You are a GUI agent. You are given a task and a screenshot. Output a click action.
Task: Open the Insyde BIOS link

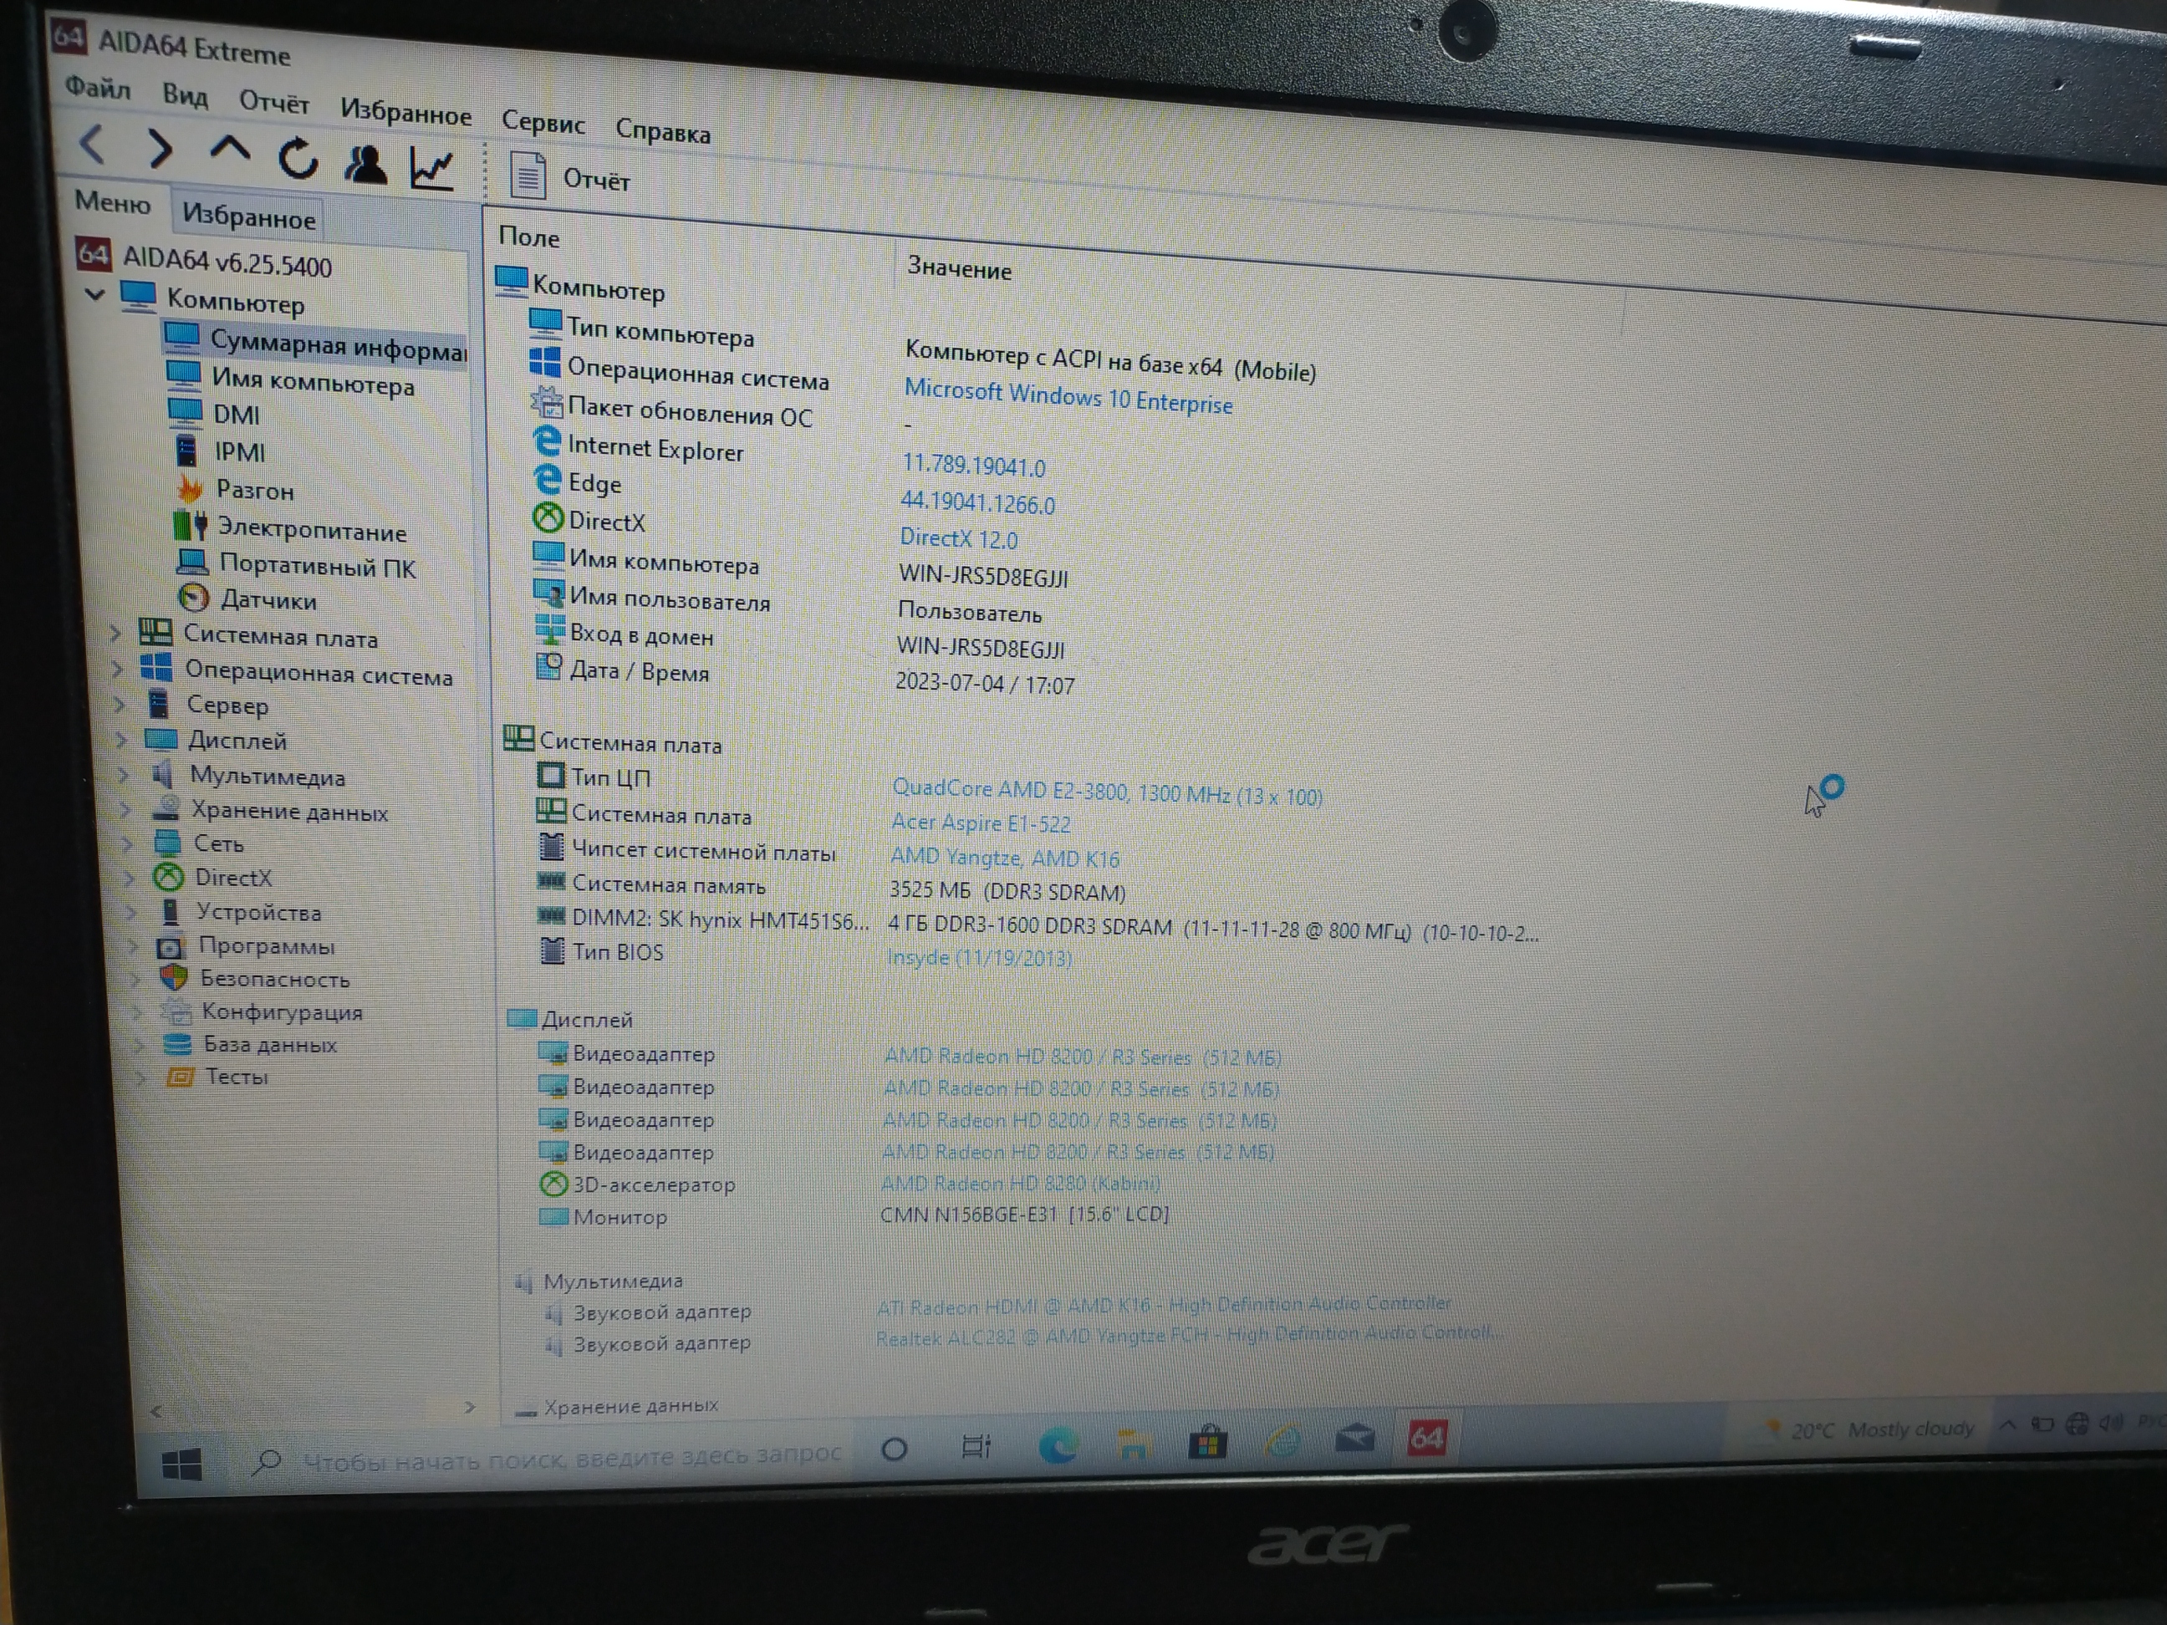point(979,957)
